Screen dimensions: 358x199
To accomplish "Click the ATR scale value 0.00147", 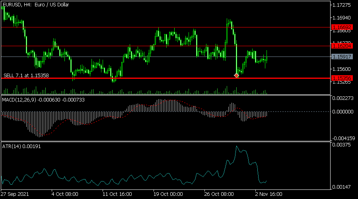I will coord(342,187).
